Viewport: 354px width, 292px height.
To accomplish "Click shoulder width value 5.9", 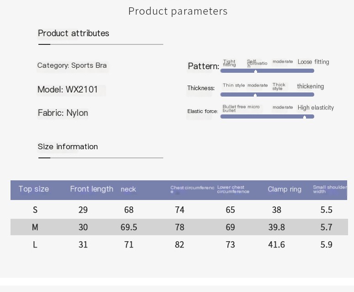I will pos(327,244).
